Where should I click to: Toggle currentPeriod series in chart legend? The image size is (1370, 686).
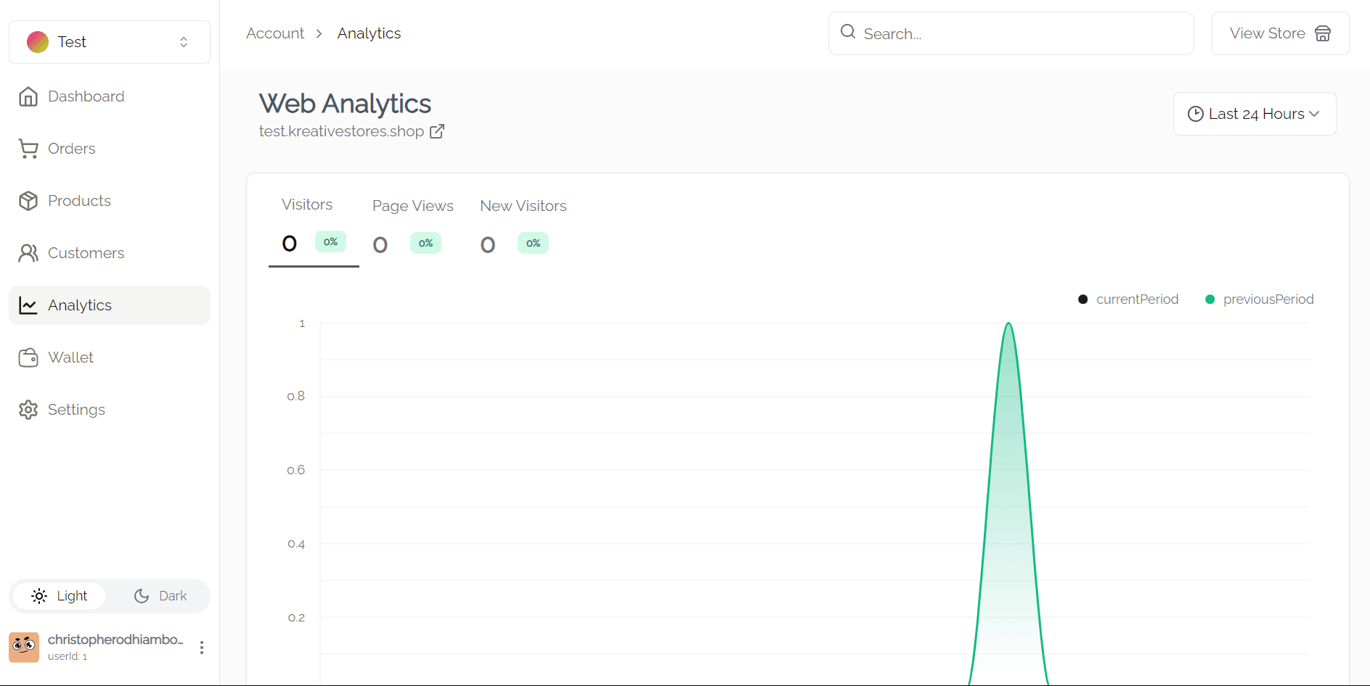click(1129, 299)
